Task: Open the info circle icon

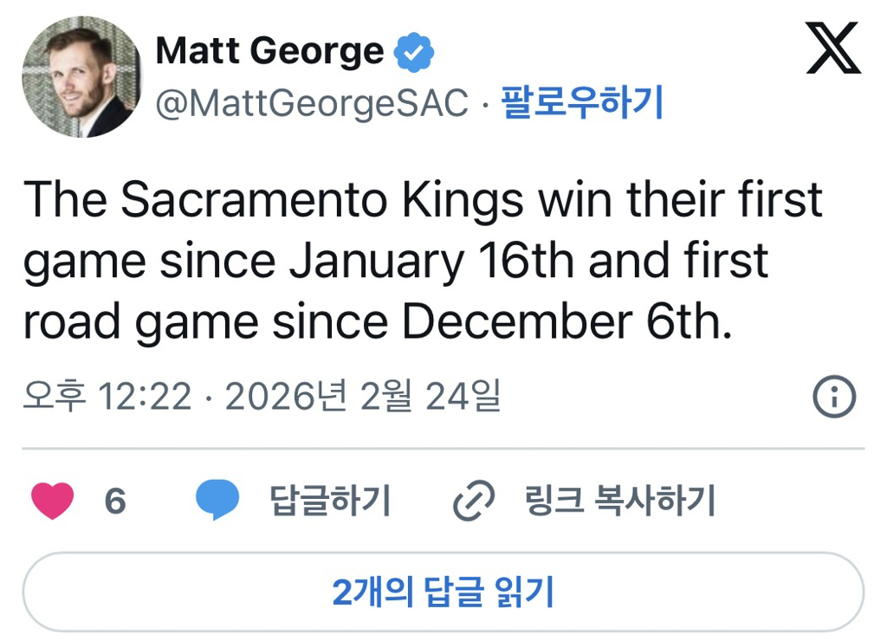Action: point(834,398)
